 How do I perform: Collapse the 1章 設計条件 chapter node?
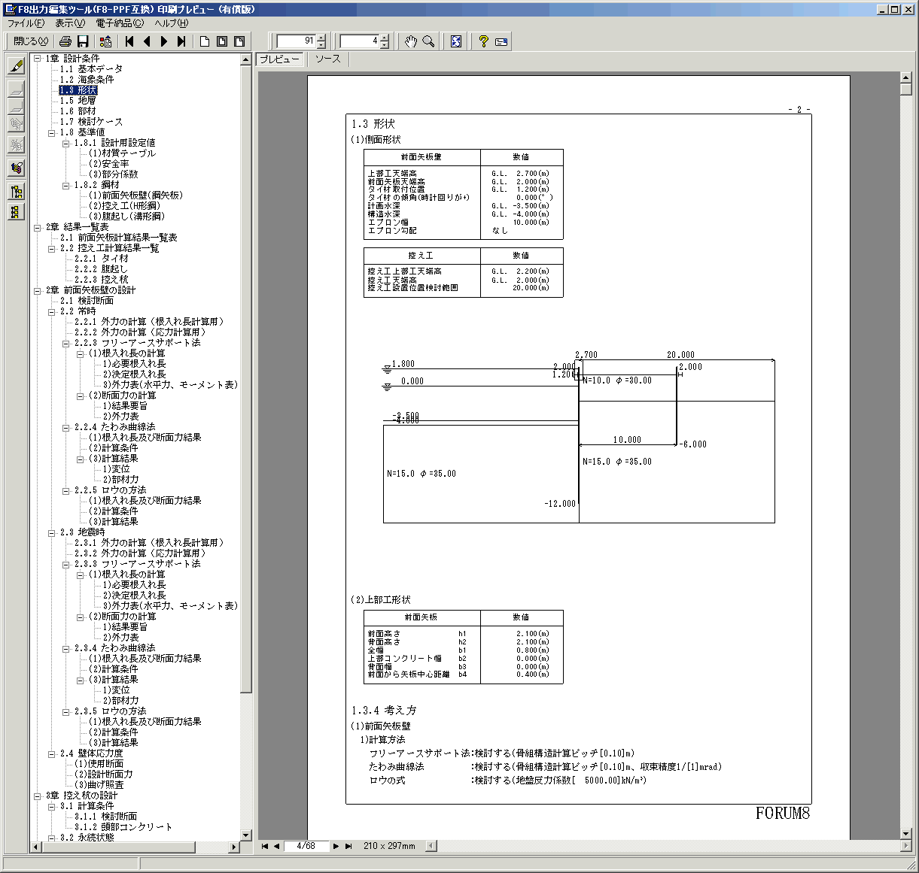38,59
